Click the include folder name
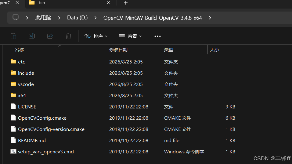This screenshot has width=292, height=164. click(x=26, y=73)
